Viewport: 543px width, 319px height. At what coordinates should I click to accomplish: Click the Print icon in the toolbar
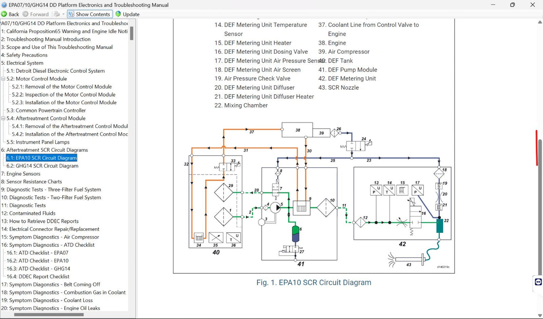(x=56, y=14)
